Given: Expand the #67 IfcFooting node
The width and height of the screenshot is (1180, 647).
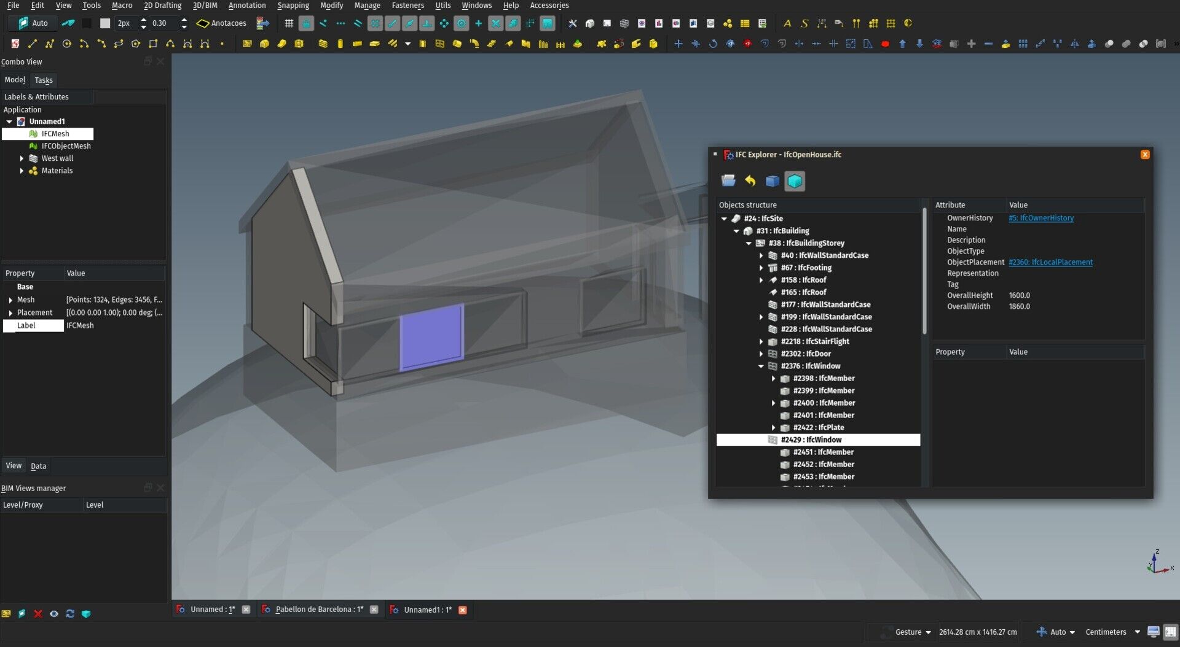Looking at the screenshot, I should click(761, 268).
